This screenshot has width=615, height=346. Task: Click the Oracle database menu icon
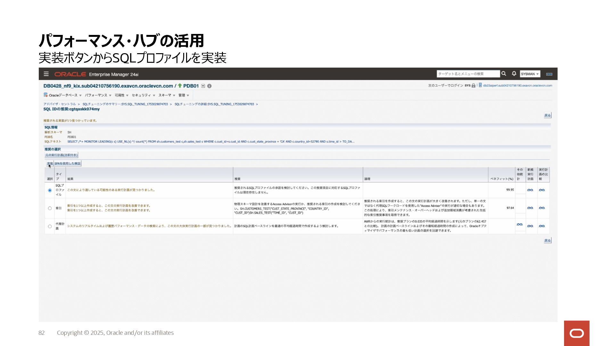(46, 95)
